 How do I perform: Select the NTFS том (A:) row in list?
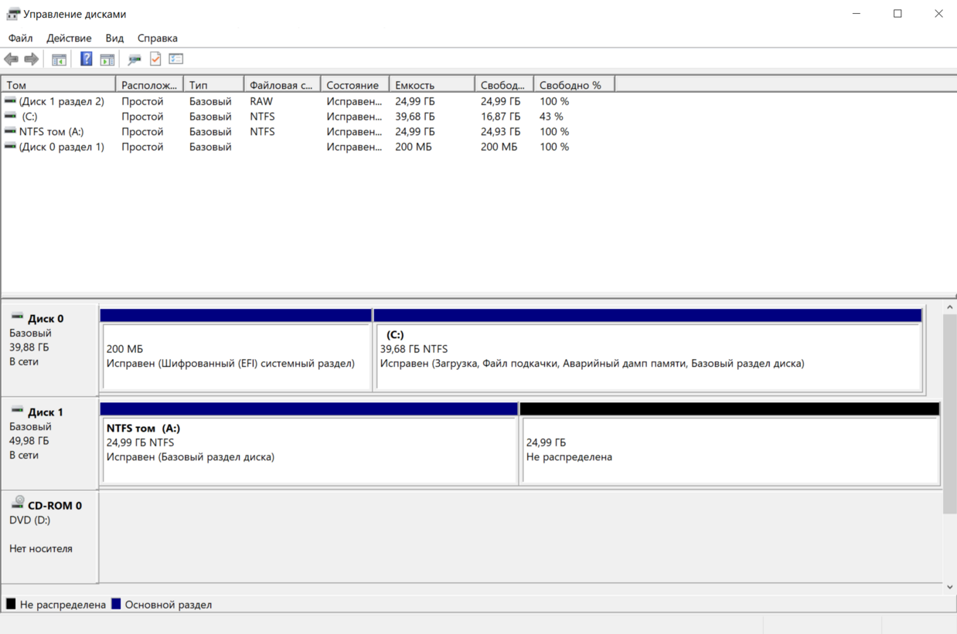[51, 132]
